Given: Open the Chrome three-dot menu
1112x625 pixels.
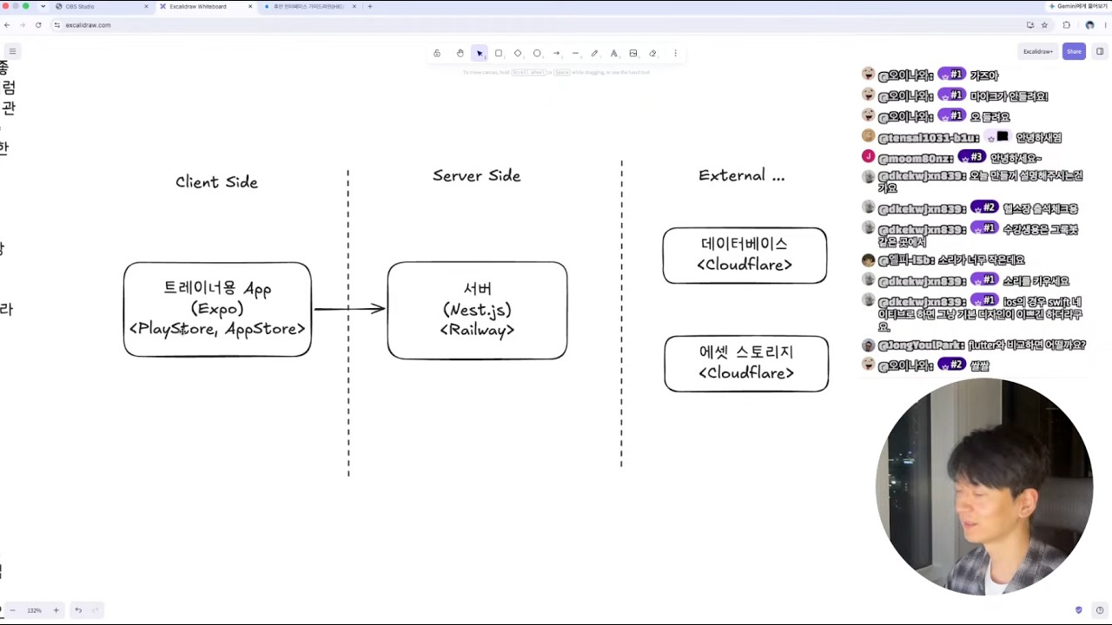Looking at the screenshot, I should pyautogui.click(x=1105, y=25).
